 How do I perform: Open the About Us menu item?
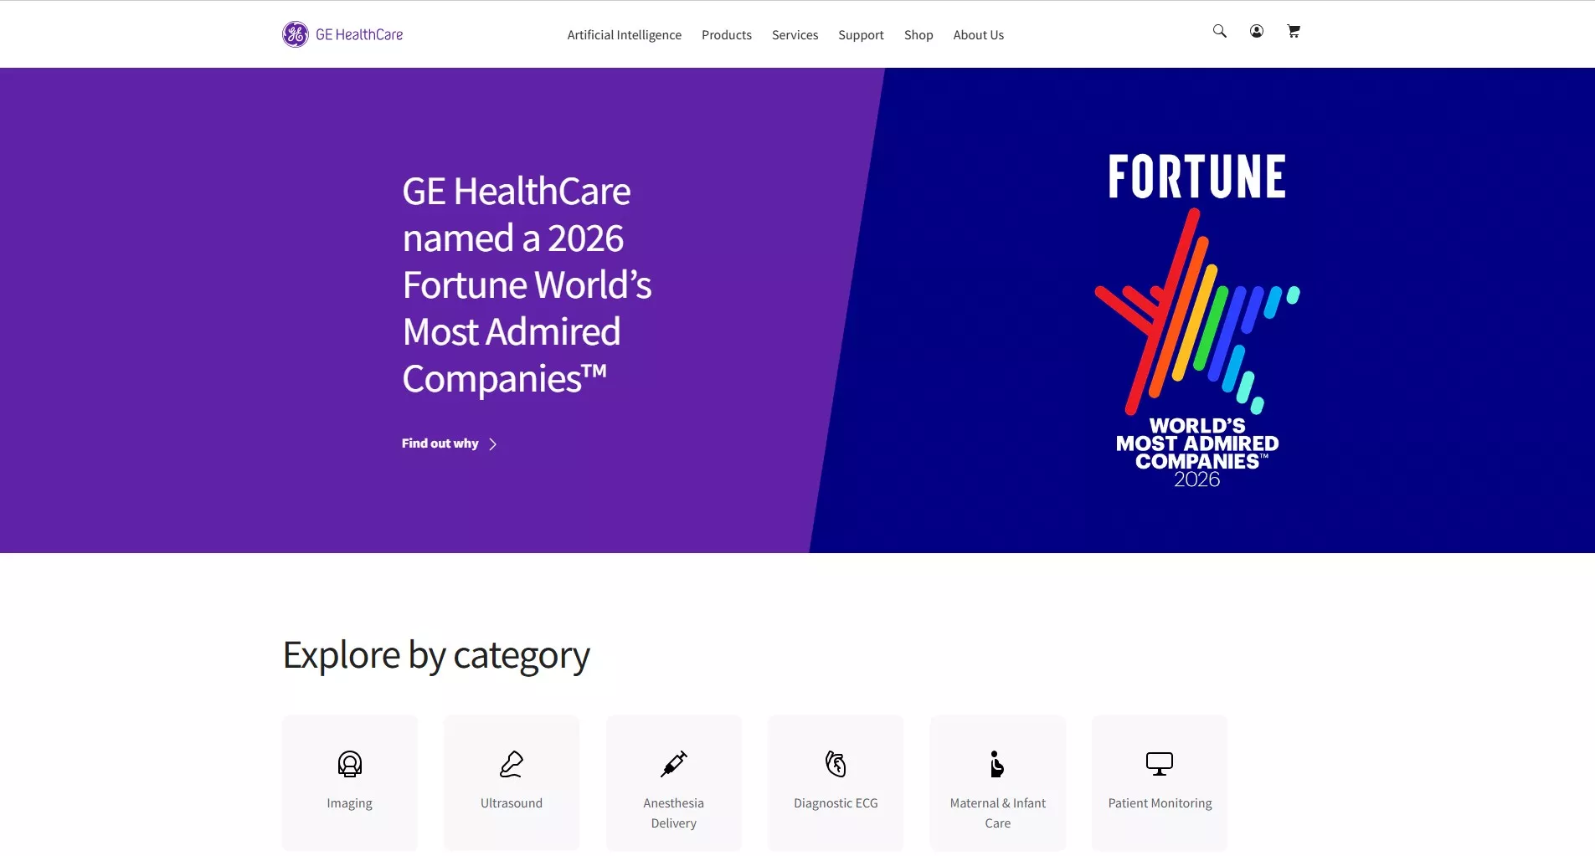pos(977,34)
